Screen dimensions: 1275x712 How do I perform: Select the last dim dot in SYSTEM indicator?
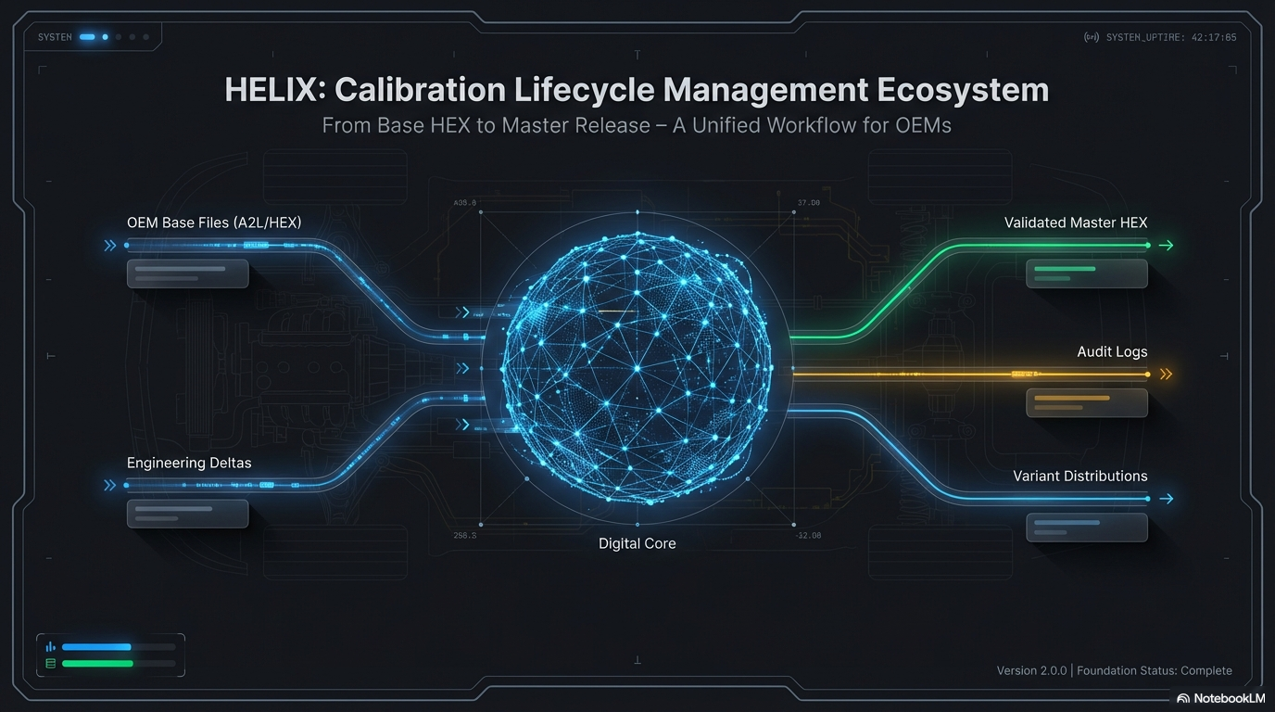click(x=145, y=37)
